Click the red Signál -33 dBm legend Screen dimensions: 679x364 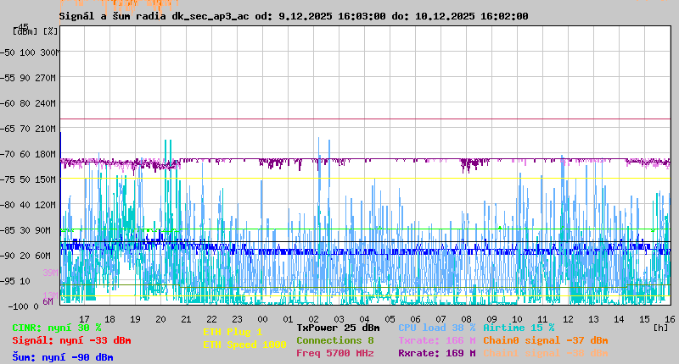(71, 340)
